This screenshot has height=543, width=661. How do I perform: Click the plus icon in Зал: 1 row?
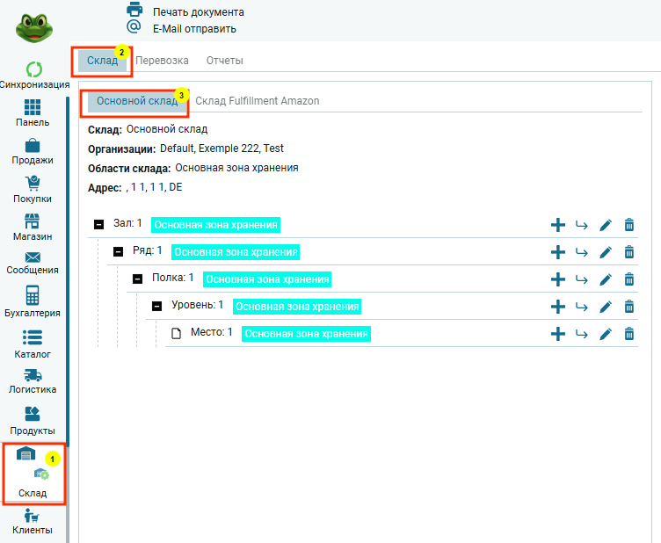(557, 225)
